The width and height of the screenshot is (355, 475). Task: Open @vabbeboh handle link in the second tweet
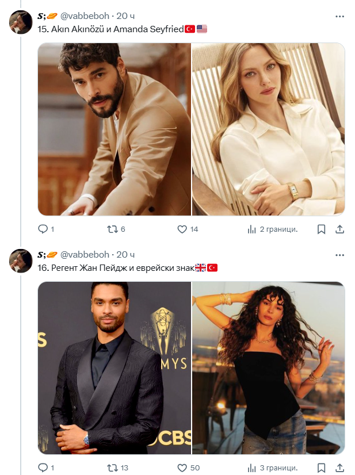tap(84, 255)
